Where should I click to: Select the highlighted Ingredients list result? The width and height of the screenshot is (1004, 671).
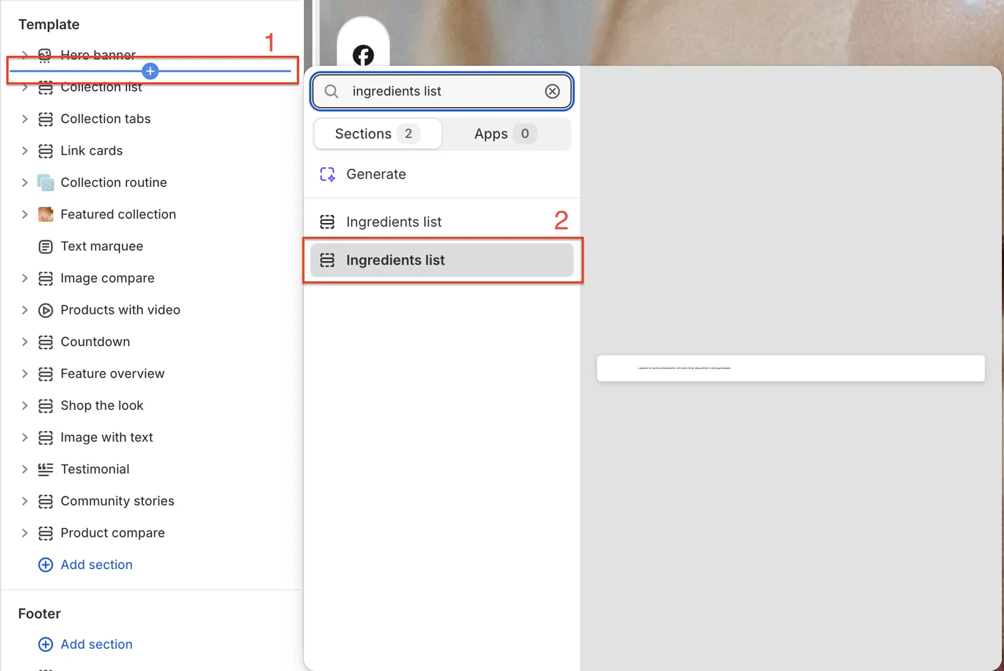click(x=441, y=260)
